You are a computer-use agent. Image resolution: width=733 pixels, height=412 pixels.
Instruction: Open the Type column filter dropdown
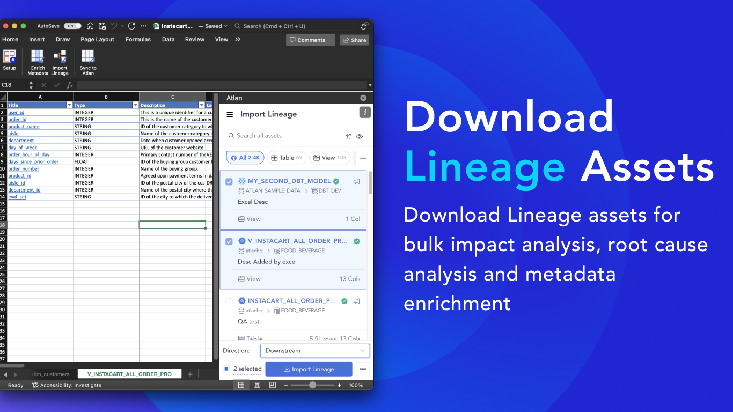(135, 105)
